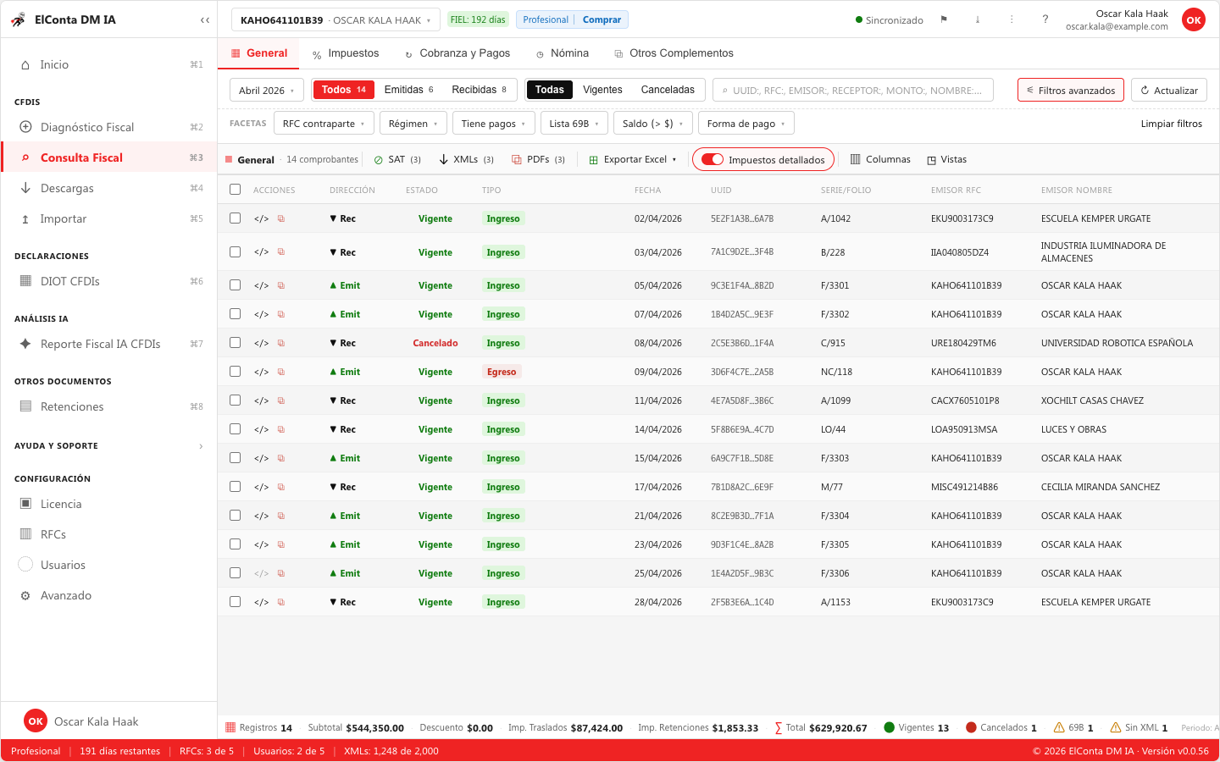Toggle Impuestos detallados switch off
This screenshot has width=1220, height=762.
pyautogui.click(x=713, y=159)
